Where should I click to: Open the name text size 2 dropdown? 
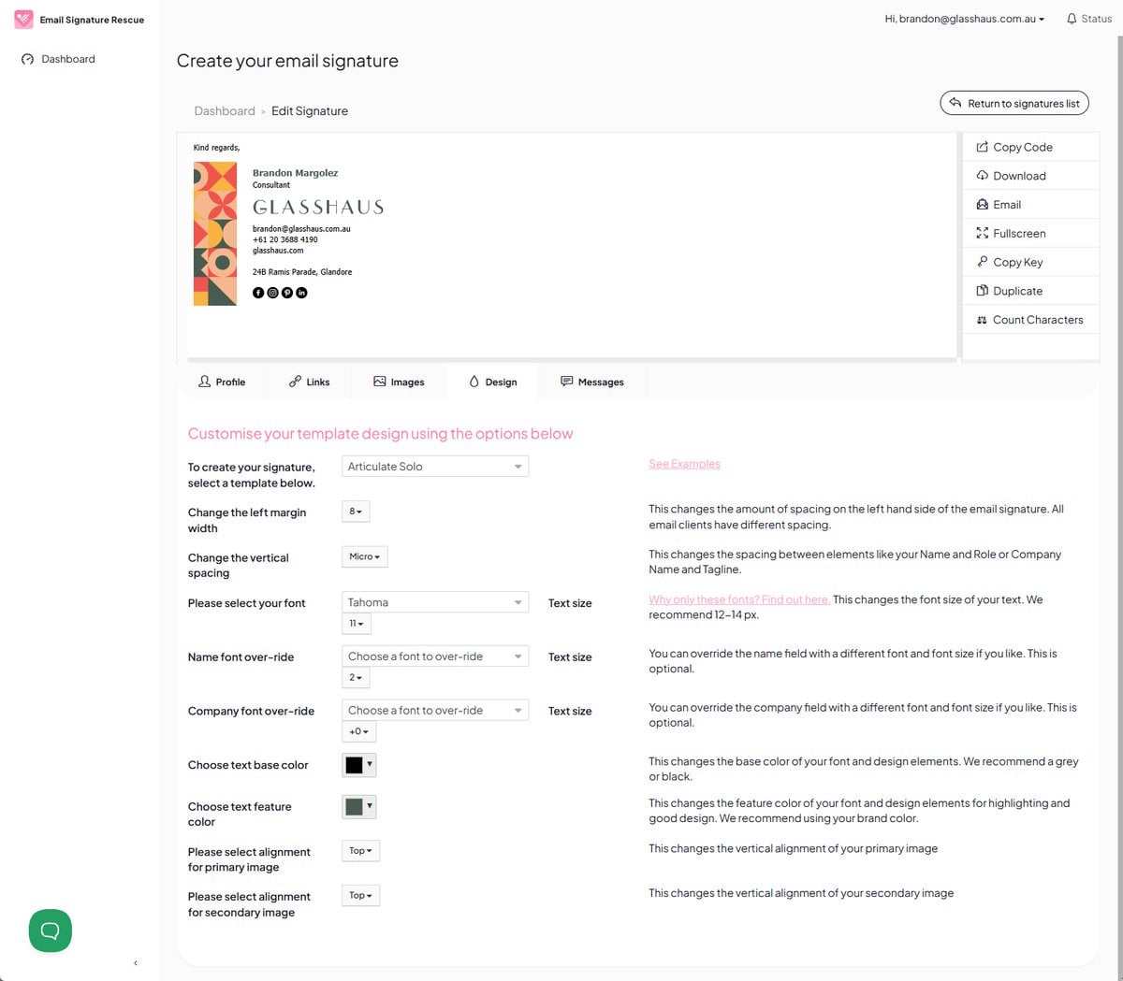pos(356,677)
